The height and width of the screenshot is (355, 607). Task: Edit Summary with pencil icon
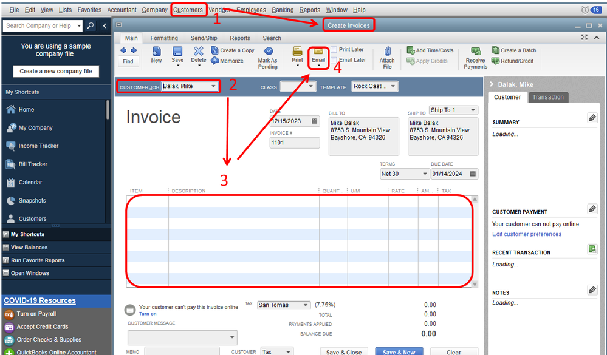click(x=592, y=118)
